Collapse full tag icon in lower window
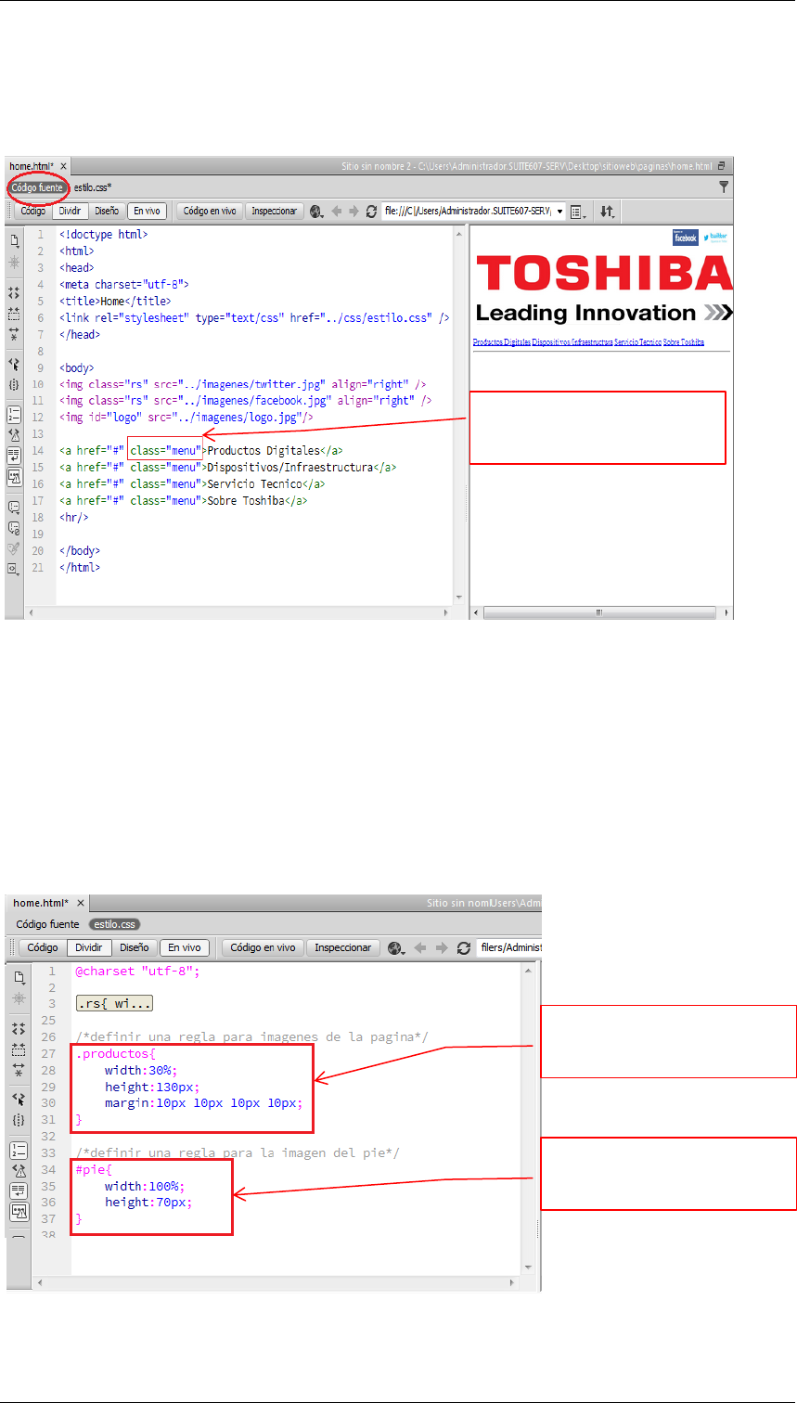Viewport: 797px width, 1403px height. [x=17, y=1028]
